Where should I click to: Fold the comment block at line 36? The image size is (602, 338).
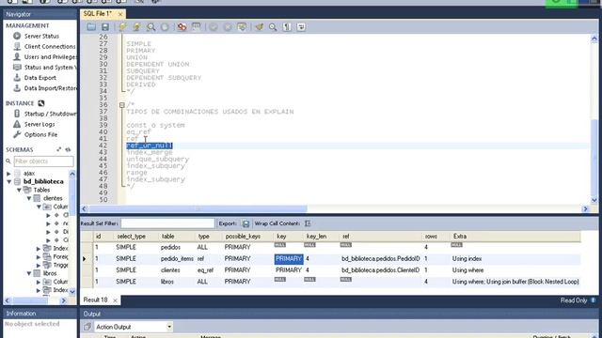click(x=121, y=105)
